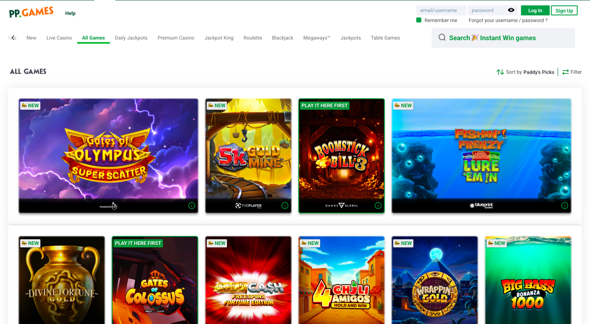Open info icon on Fishin' Frenzy Lure 'Em In
The height and width of the screenshot is (324, 590).
pyautogui.click(x=565, y=206)
